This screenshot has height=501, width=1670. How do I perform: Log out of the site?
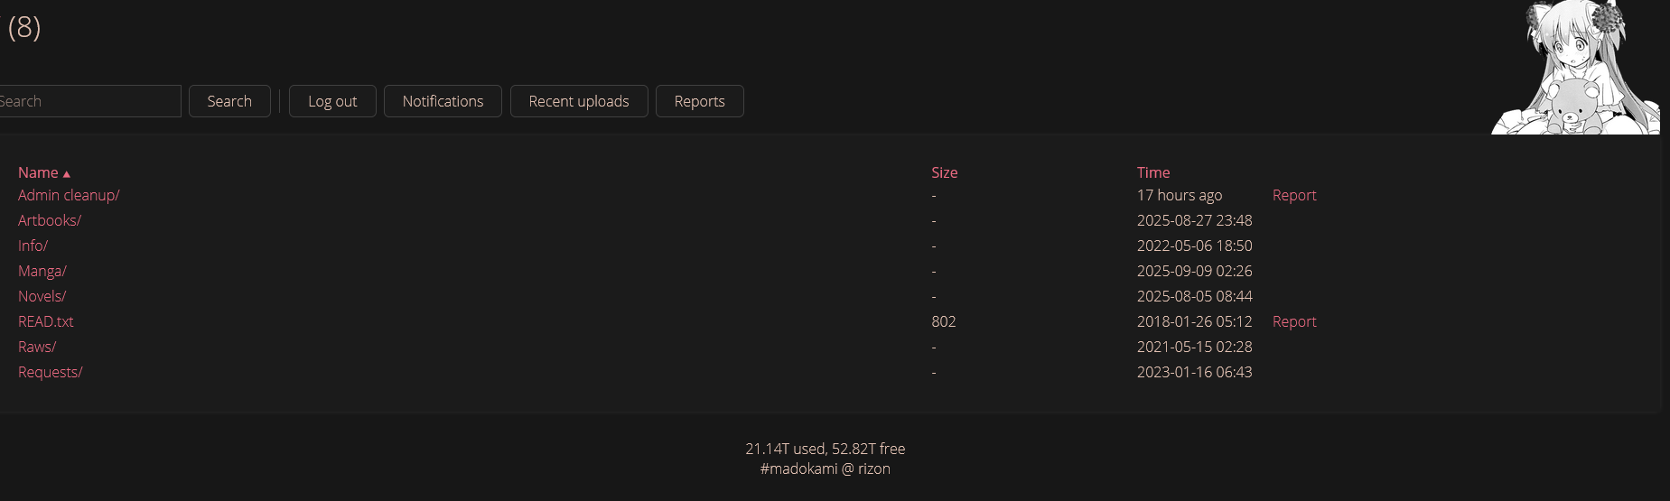point(332,101)
